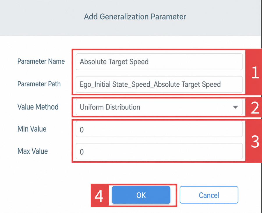Click the Value Method dropdown arrow
The height and width of the screenshot is (213, 262).
[235, 107]
